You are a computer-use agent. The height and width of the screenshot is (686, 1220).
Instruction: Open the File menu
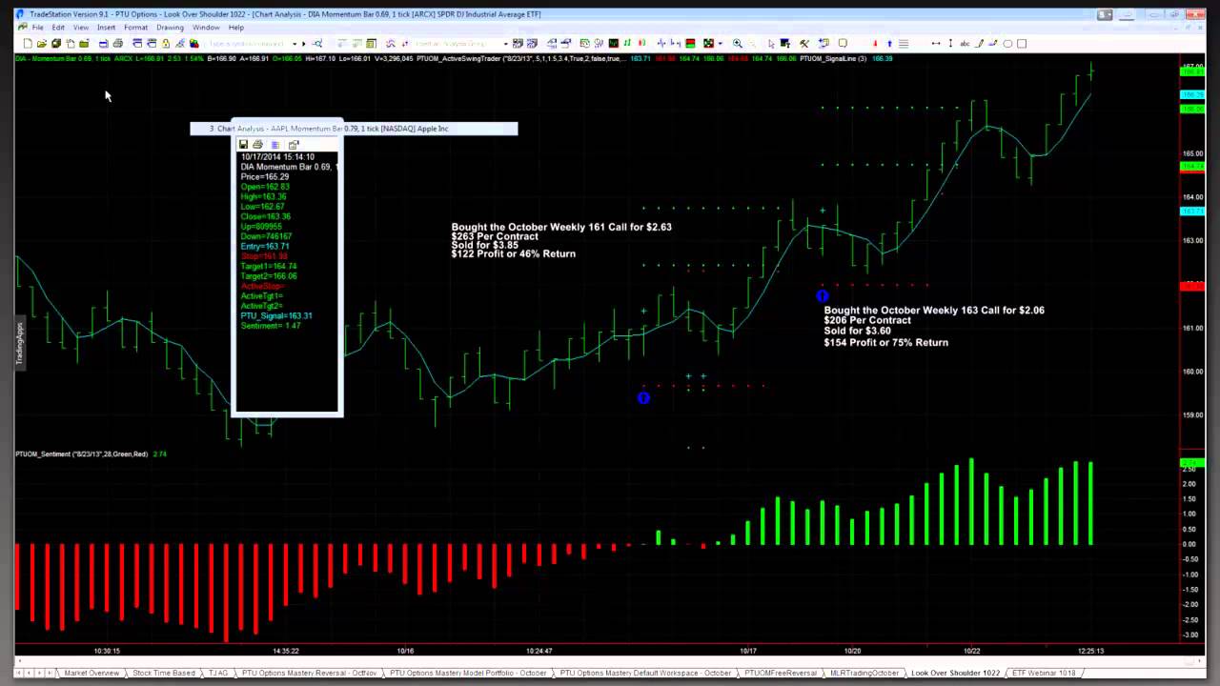(x=38, y=28)
